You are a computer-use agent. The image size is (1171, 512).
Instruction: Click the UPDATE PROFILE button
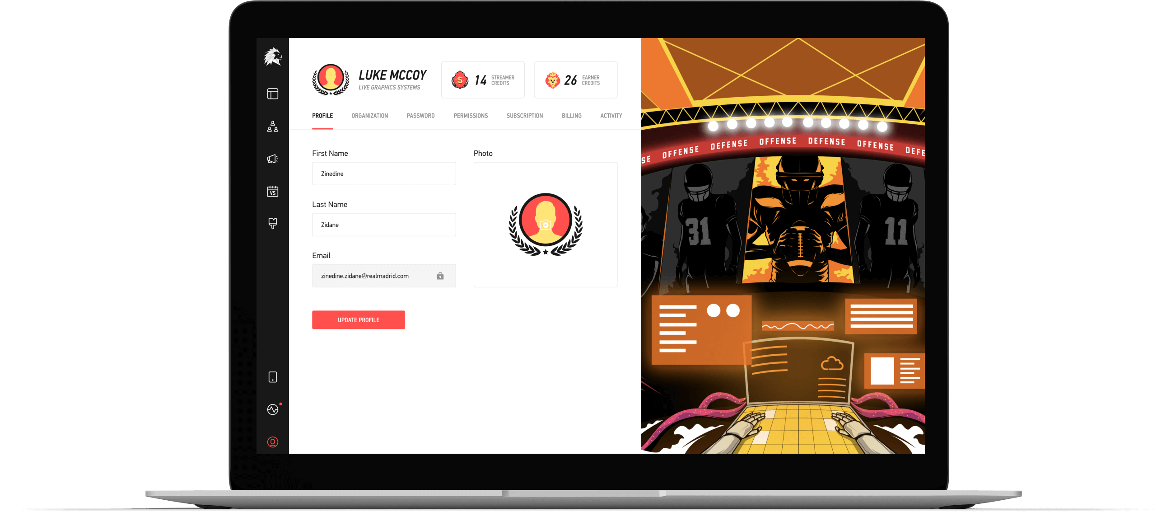click(359, 319)
